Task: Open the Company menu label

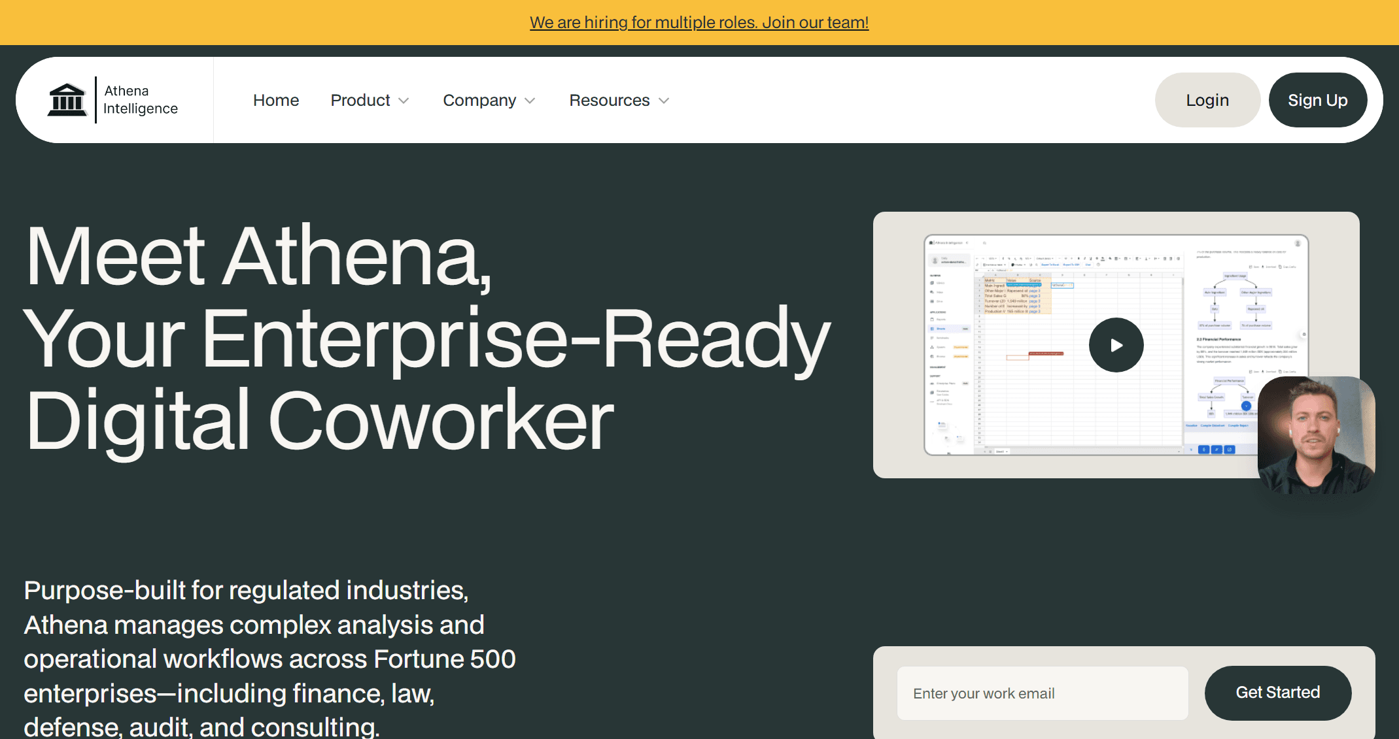Action: point(479,100)
